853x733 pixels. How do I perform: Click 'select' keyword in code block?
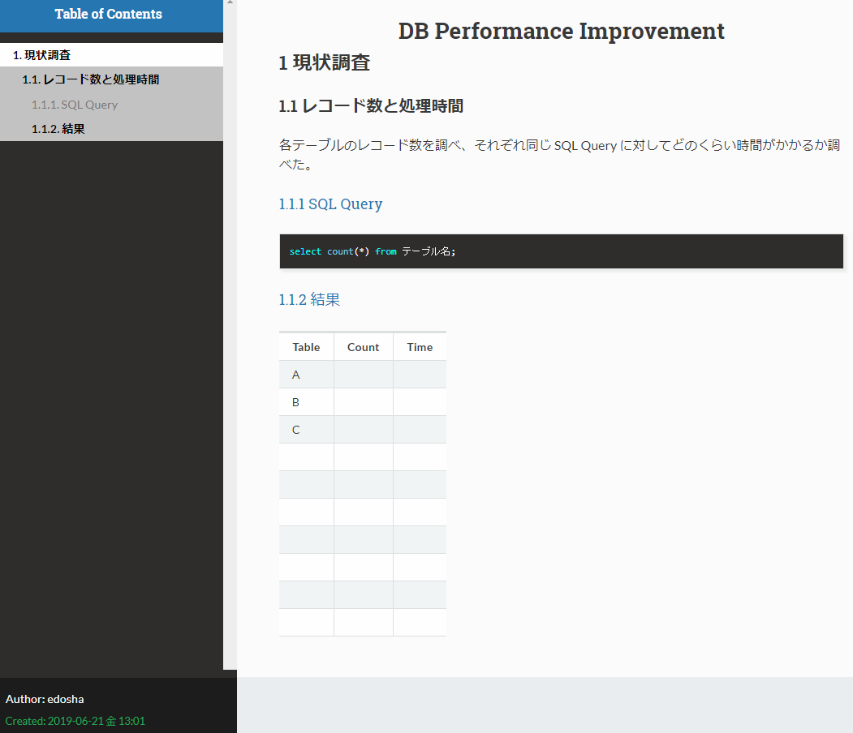(305, 251)
